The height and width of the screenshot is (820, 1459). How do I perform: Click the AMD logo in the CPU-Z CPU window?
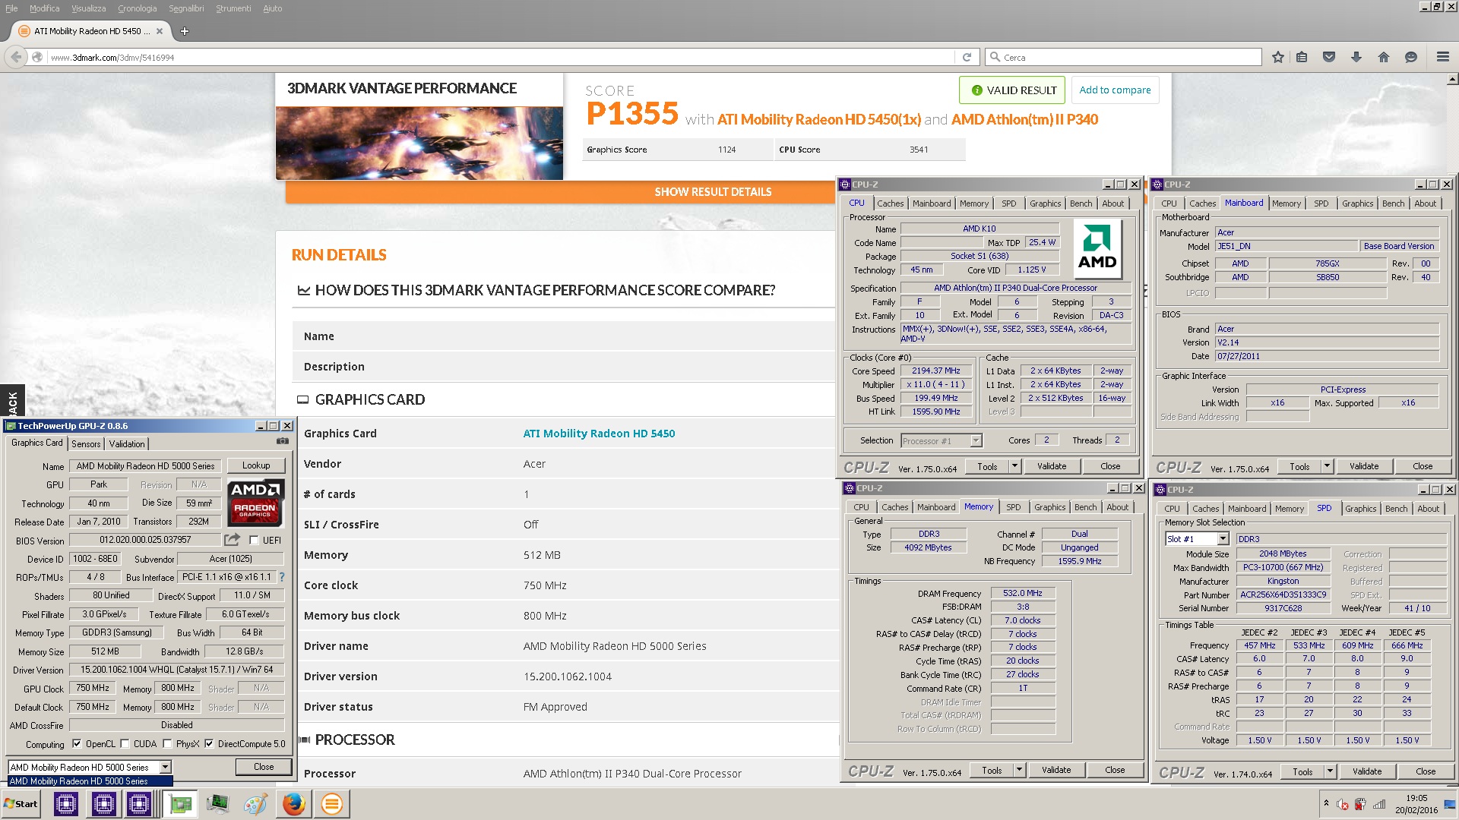coord(1097,248)
